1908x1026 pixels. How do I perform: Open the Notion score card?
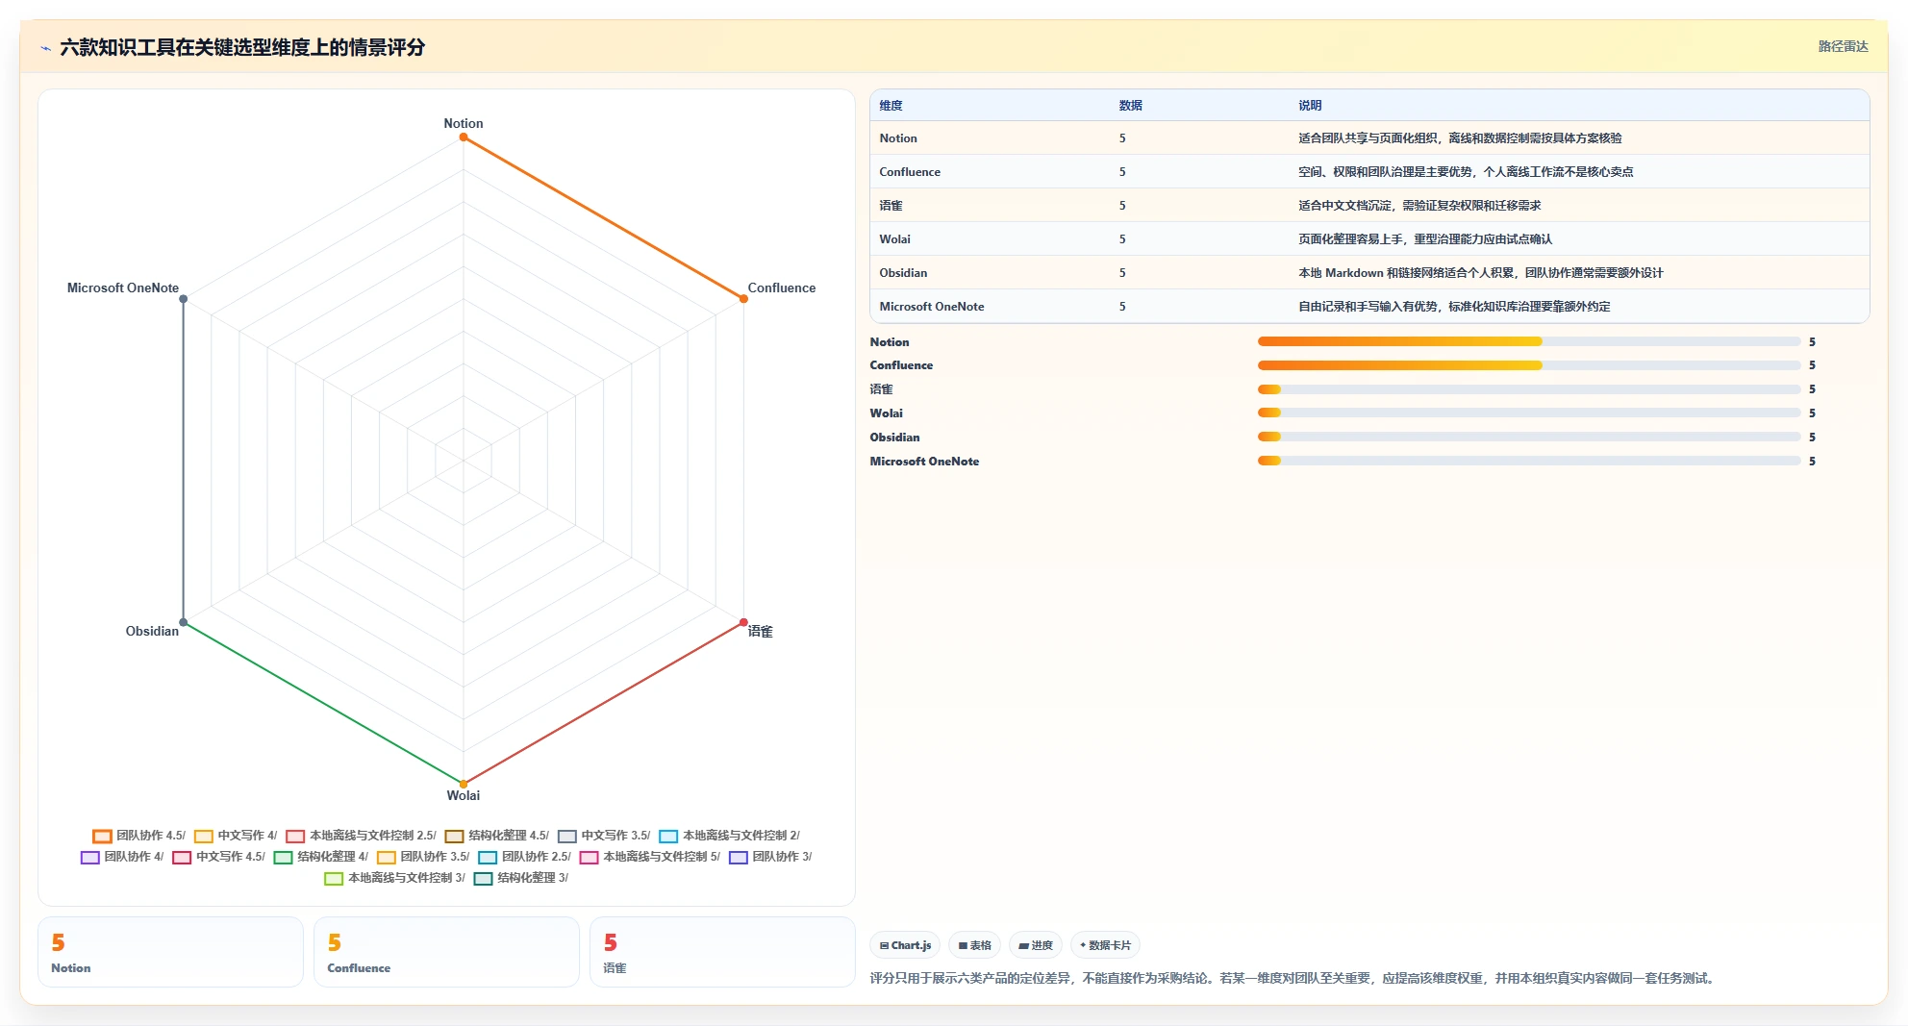(x=170, y=952)
